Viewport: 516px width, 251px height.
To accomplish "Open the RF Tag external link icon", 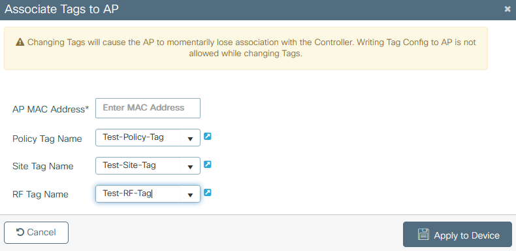I will (x=207, y=192).
